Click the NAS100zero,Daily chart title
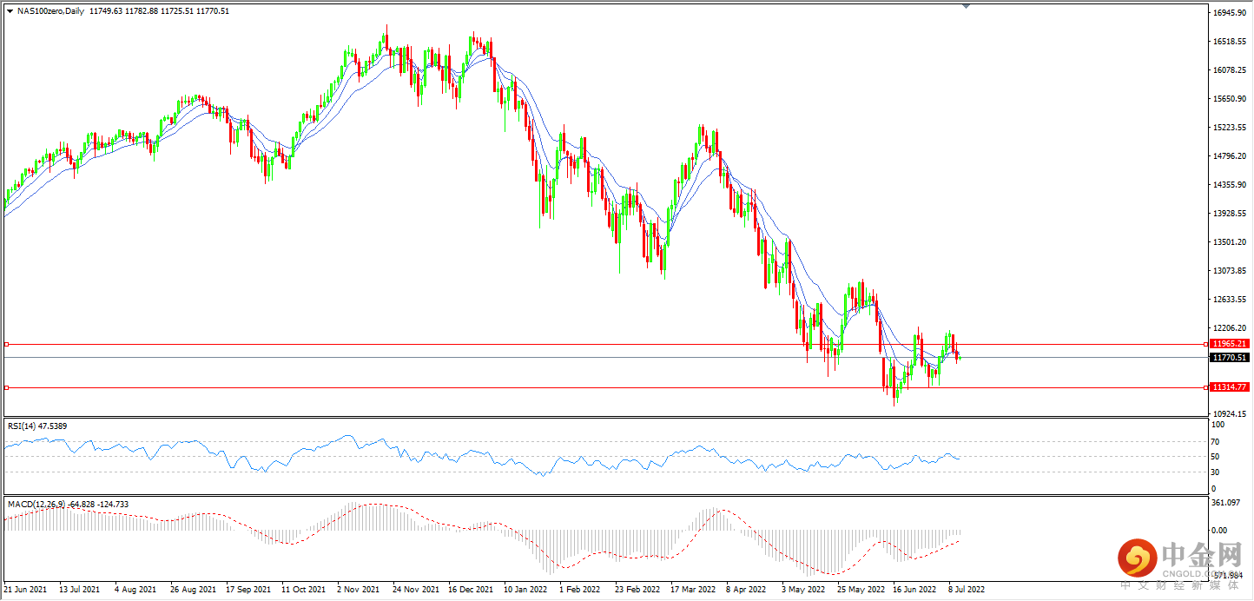 point(49,11)
